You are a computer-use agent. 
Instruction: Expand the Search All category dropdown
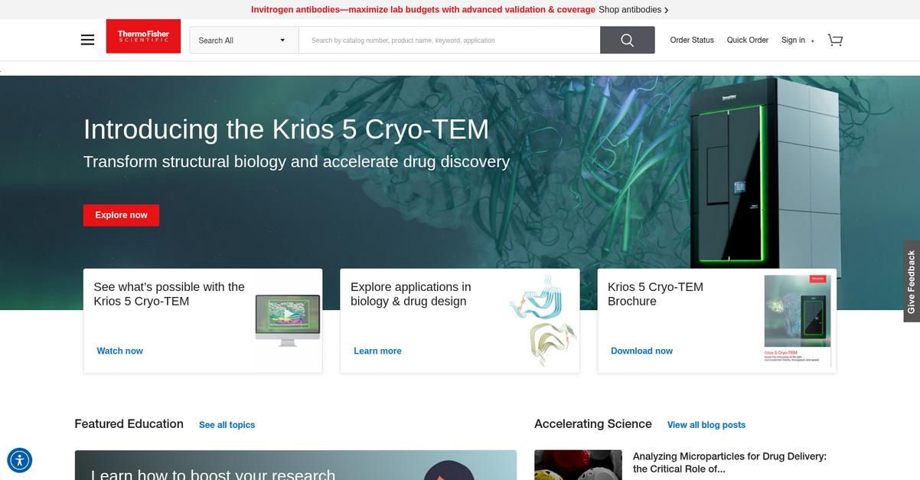coord(244,40)
